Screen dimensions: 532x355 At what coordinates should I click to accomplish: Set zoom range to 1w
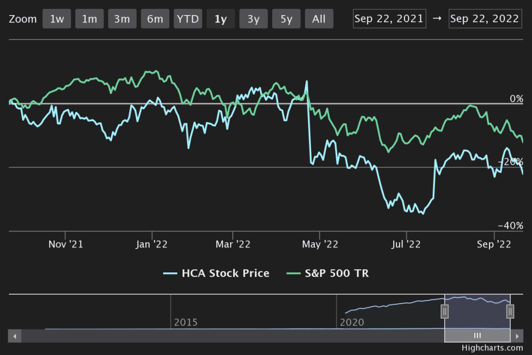pos(57,19)
